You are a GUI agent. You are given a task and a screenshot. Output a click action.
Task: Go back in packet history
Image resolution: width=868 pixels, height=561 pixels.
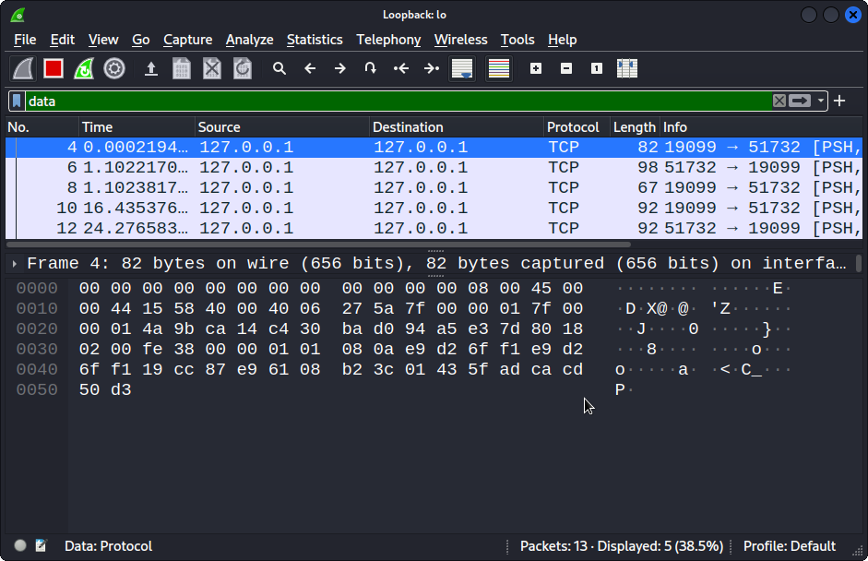310,68
